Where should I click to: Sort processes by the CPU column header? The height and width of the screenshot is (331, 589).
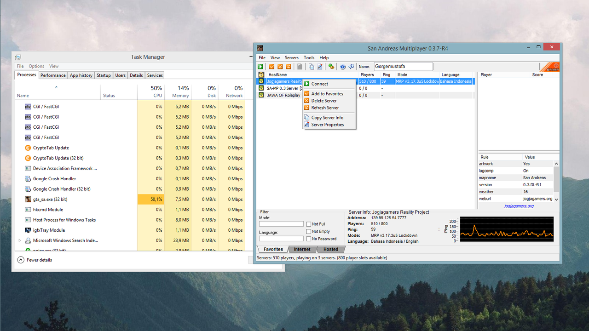[151, 91]
